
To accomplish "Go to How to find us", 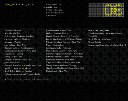I will [x=55, y=13].
